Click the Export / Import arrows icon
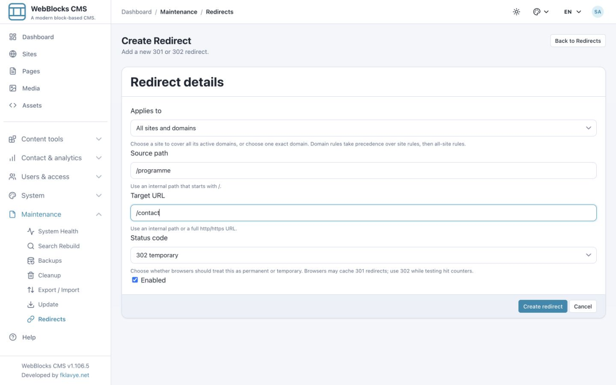616x385 pixels. click(31, 290)
